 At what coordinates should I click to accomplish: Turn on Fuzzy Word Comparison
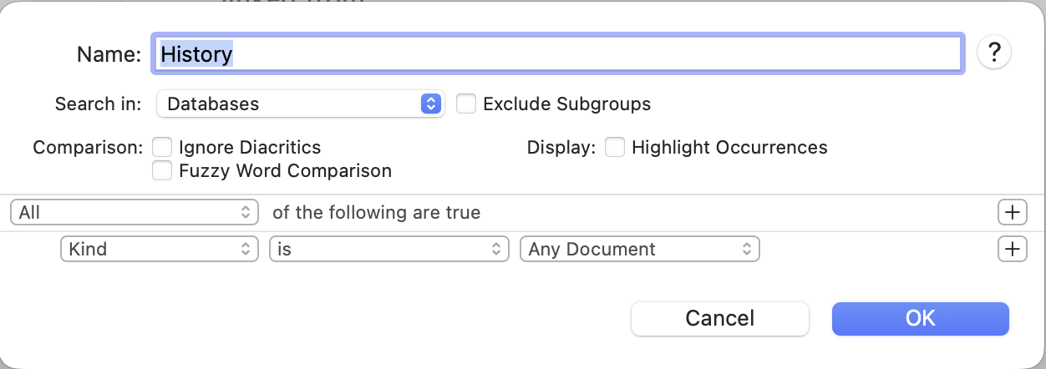pos(162,171)
